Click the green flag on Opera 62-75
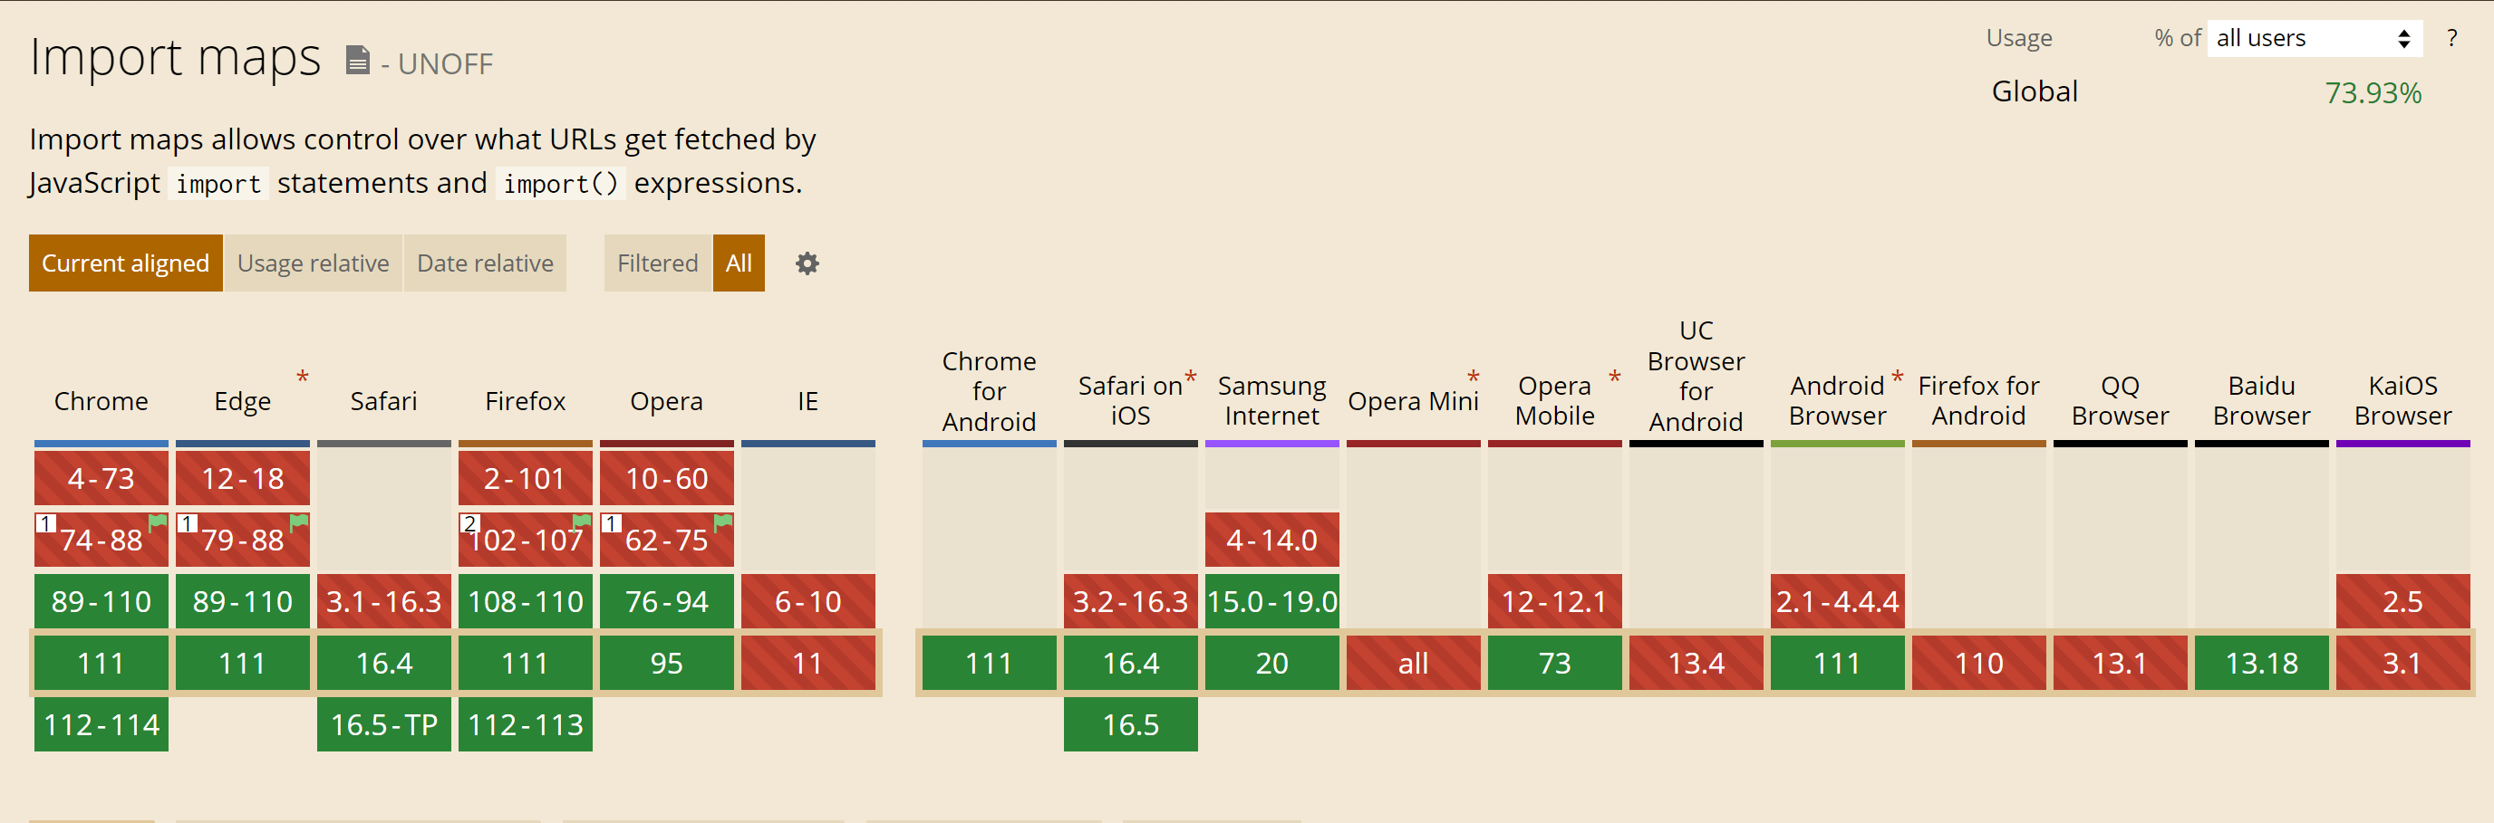 [723, 522]
